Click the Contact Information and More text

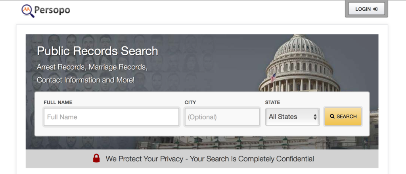(x=86, y=80)
